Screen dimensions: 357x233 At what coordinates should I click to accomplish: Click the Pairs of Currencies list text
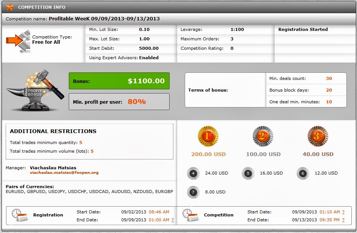pos(89,192)
